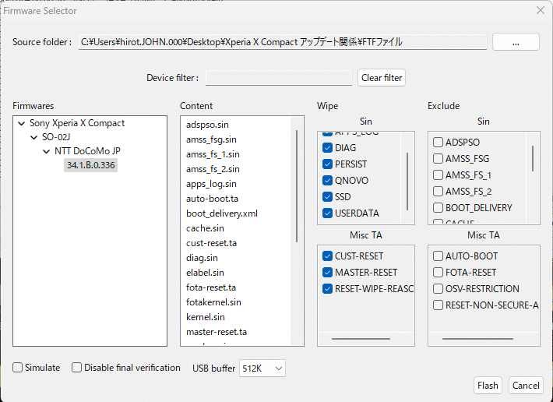This screenshot has height=402, width=553.
Task: Check BOOT_DELIVERY exclude option
Action: pyautogui.click(x=438, y=208)
